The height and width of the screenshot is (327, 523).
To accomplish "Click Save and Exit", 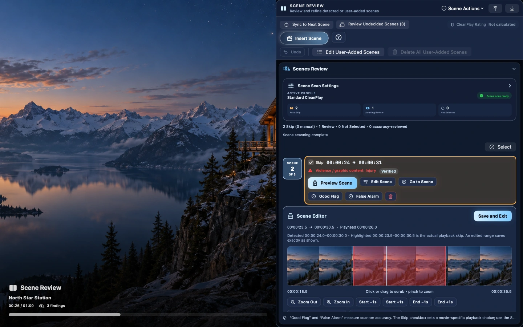I will pos(492,216).
